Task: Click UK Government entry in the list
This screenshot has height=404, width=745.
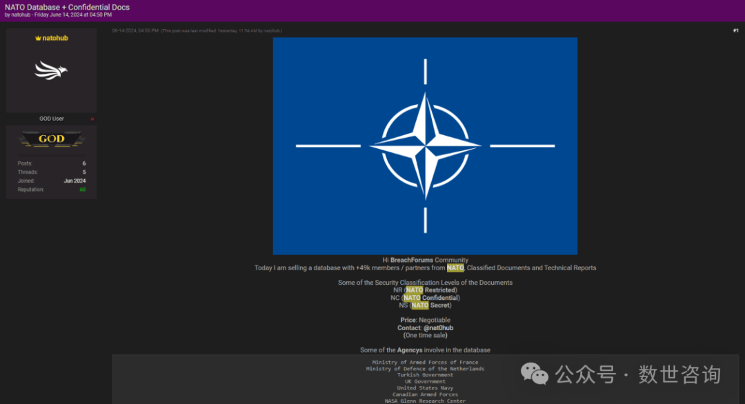Action: 425,382
